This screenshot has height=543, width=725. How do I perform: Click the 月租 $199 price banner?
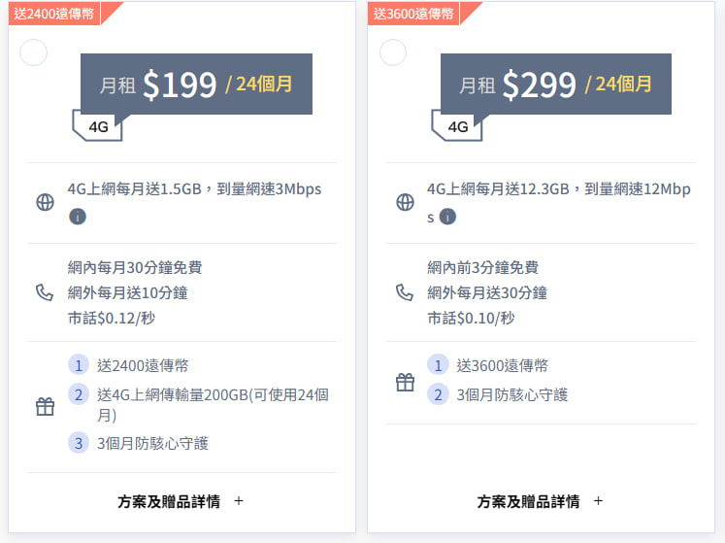[196, 84]
